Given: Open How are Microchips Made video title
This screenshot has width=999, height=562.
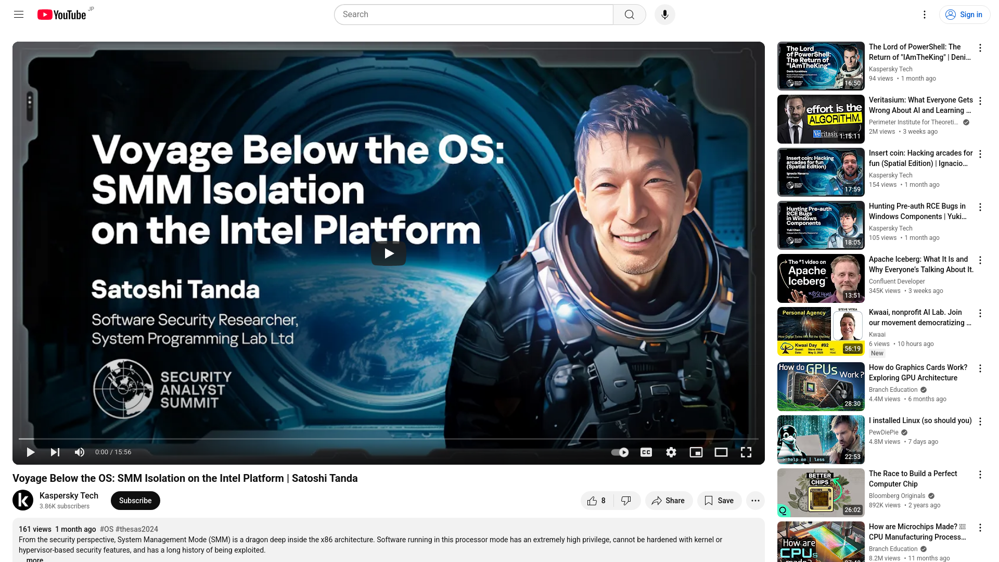Looking at the screenshot, I should 918,532.
